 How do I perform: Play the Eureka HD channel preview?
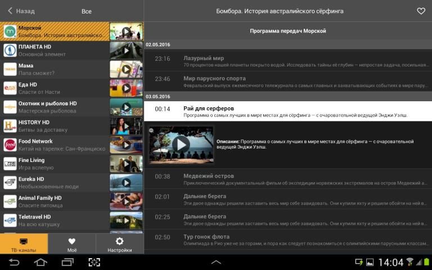126,182
